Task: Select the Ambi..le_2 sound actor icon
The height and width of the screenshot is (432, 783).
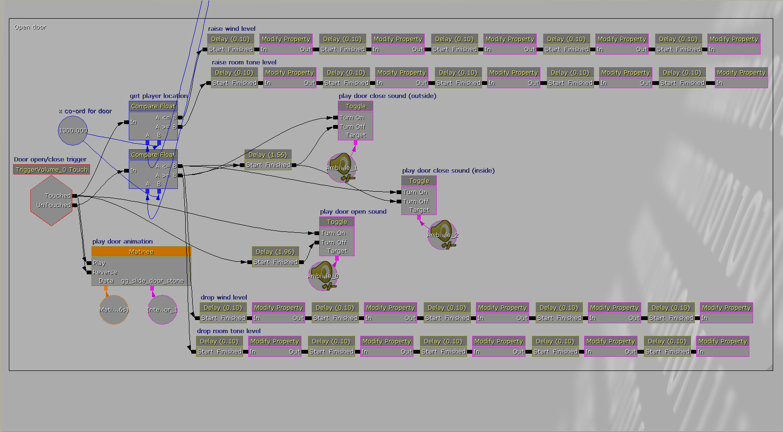Action: pos(442,235)
